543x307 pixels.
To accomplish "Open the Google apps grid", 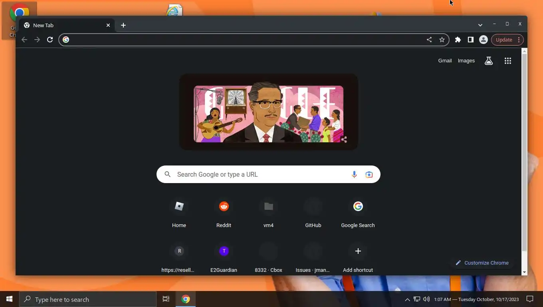I will [508, 61].
